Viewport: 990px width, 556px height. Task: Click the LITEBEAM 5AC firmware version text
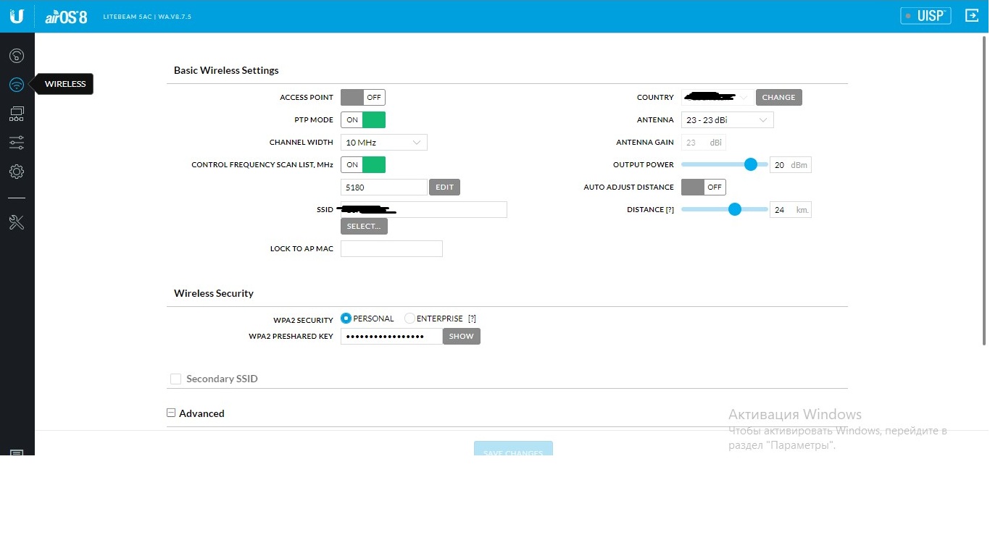147,17
